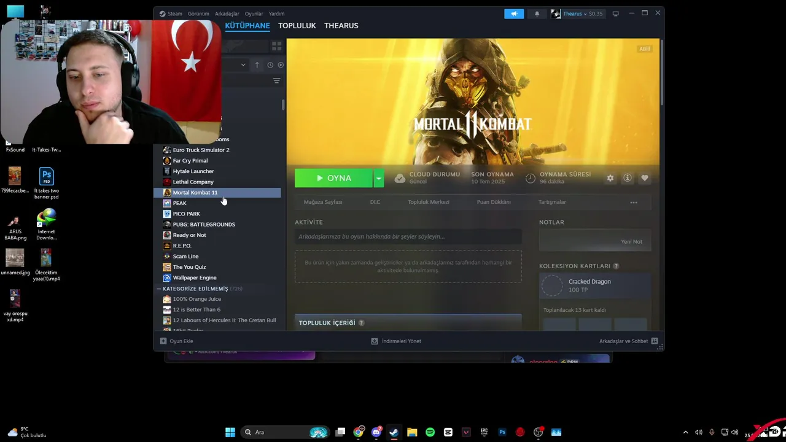
Task: Open the Puan Dükkanı tab
Action: (x=494, y=202)
